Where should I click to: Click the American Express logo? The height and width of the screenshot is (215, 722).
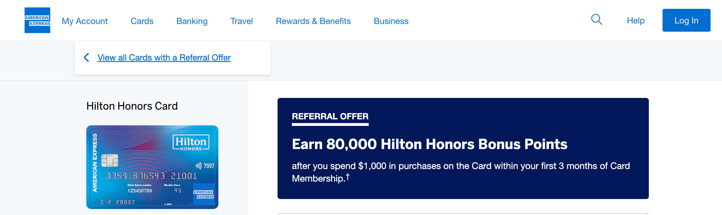point(37,20)
